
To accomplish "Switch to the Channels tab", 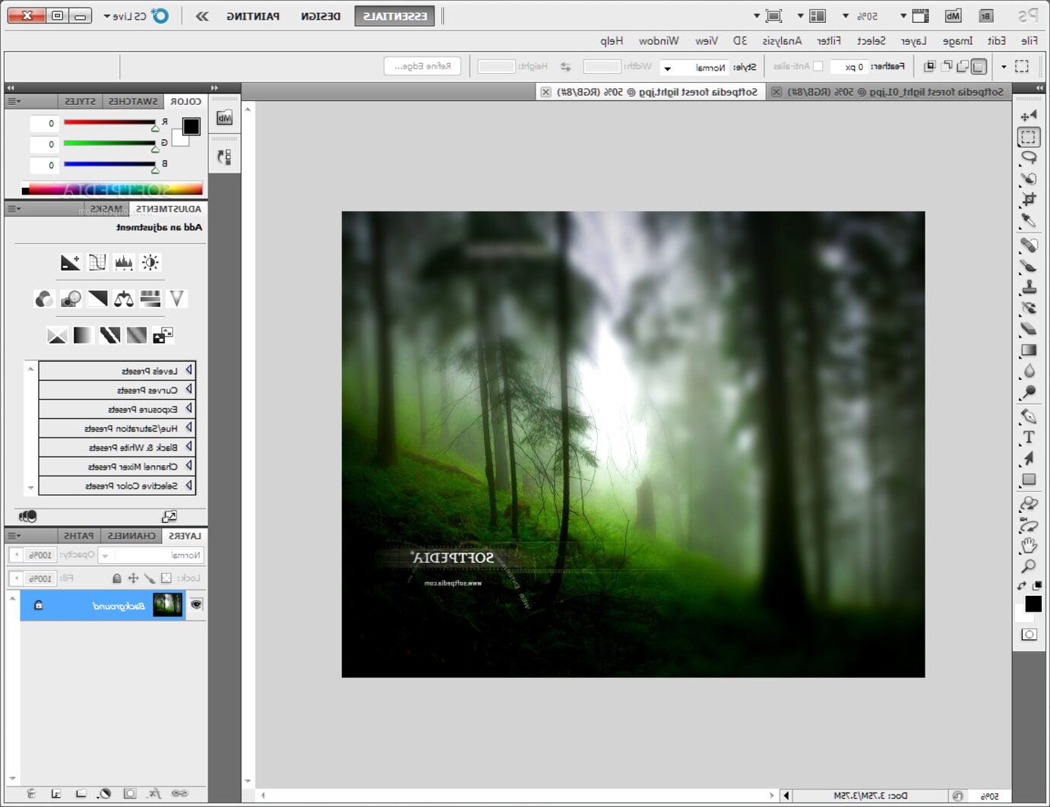I will tap(131, 536).
